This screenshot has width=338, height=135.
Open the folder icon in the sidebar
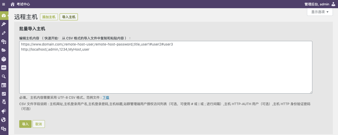click(4, 50)
